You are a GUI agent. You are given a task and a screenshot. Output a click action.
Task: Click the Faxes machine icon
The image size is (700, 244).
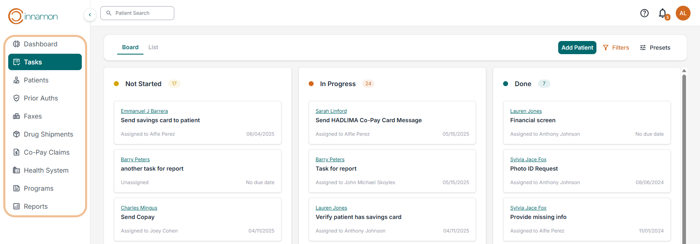pyautogui.click(x=16, y=116)
